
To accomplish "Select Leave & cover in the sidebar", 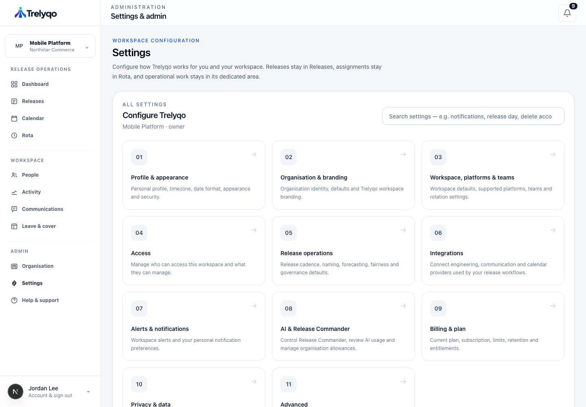I will click(x=50, y=226).
